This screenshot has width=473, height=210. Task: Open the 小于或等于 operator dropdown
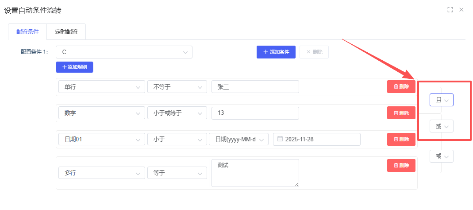click(x=177, y=113)
